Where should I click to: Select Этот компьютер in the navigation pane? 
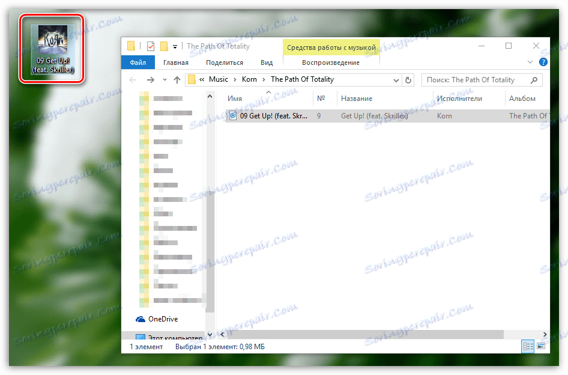coord(175,337)
